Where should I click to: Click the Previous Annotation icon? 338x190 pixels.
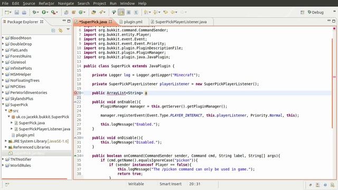[x=155, y=12]
